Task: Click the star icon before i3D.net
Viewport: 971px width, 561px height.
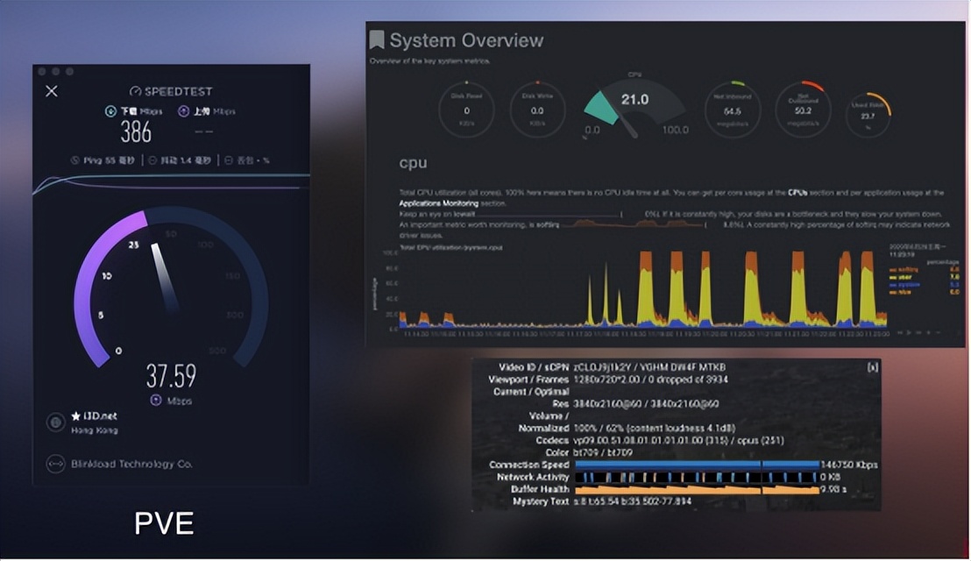Action: [75, 416]
